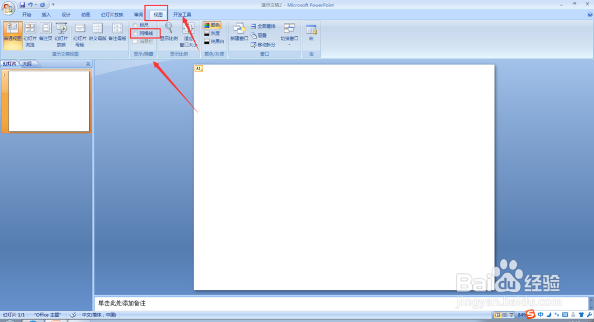Click 中文(简体,中国) language in status bar

click(99, 315)
